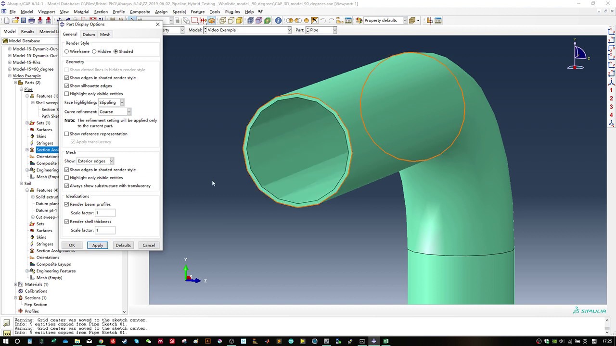Switch to the Results tab

(27, 32)
